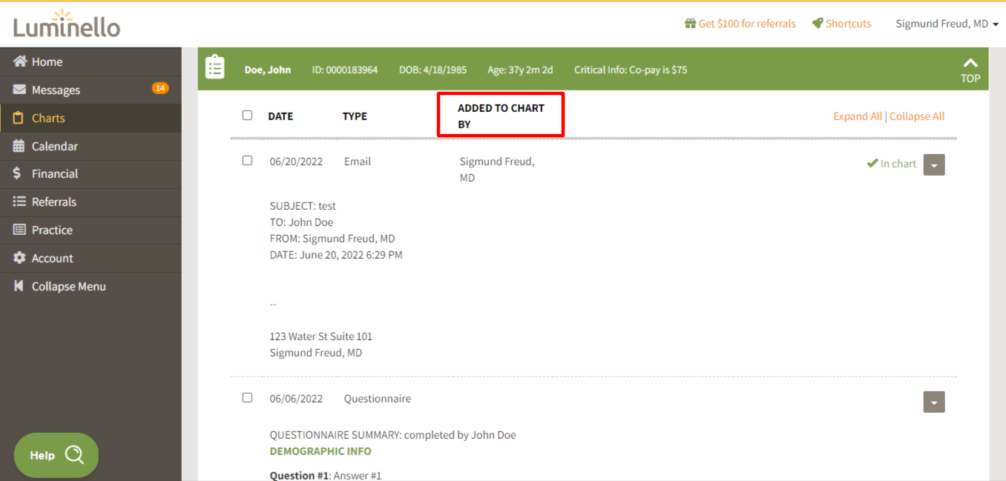Click the rocket icon beside Shortcuts

(x=818, y=24)
